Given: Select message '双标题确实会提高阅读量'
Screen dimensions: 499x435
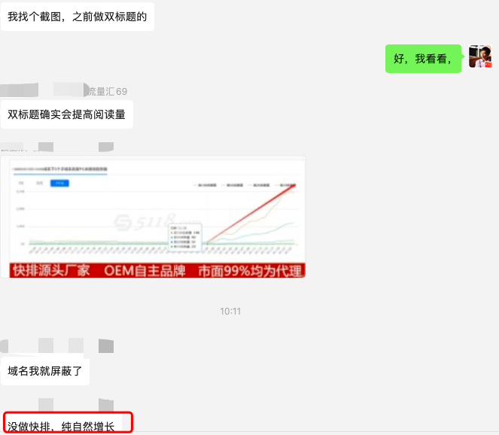Looking at the screenshot, I should [x=67, y=114].
